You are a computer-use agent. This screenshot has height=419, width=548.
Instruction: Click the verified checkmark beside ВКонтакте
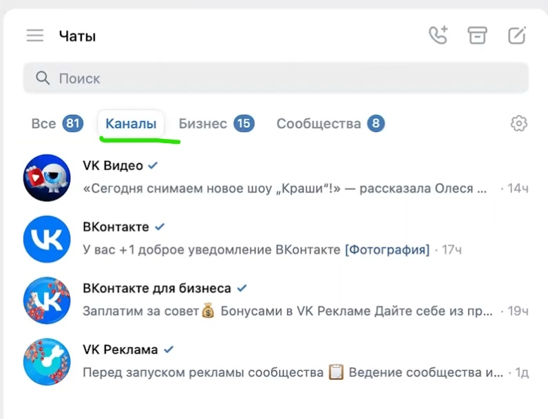tap(160, 227)
